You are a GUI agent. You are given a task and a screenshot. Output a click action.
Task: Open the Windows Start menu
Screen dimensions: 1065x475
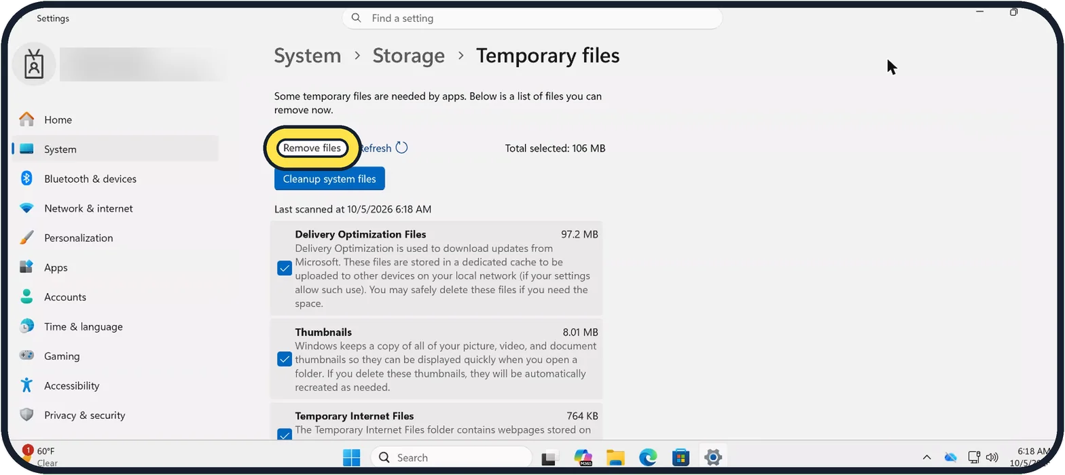[351, 457]
